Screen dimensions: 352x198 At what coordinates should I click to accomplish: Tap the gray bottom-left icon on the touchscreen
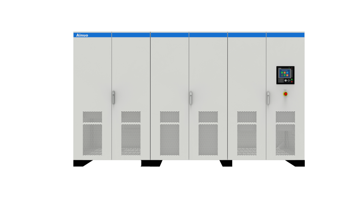282,75
